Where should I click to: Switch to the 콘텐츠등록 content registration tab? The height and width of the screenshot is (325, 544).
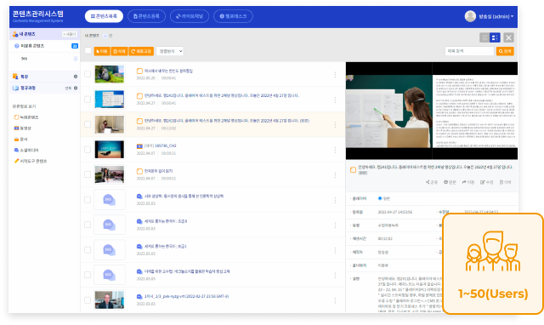point(146,16)
